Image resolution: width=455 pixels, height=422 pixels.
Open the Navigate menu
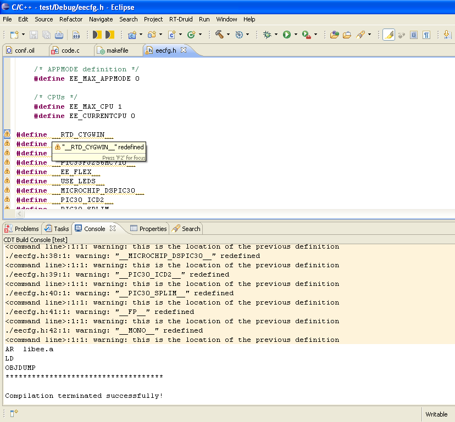[x=101, y=19]
